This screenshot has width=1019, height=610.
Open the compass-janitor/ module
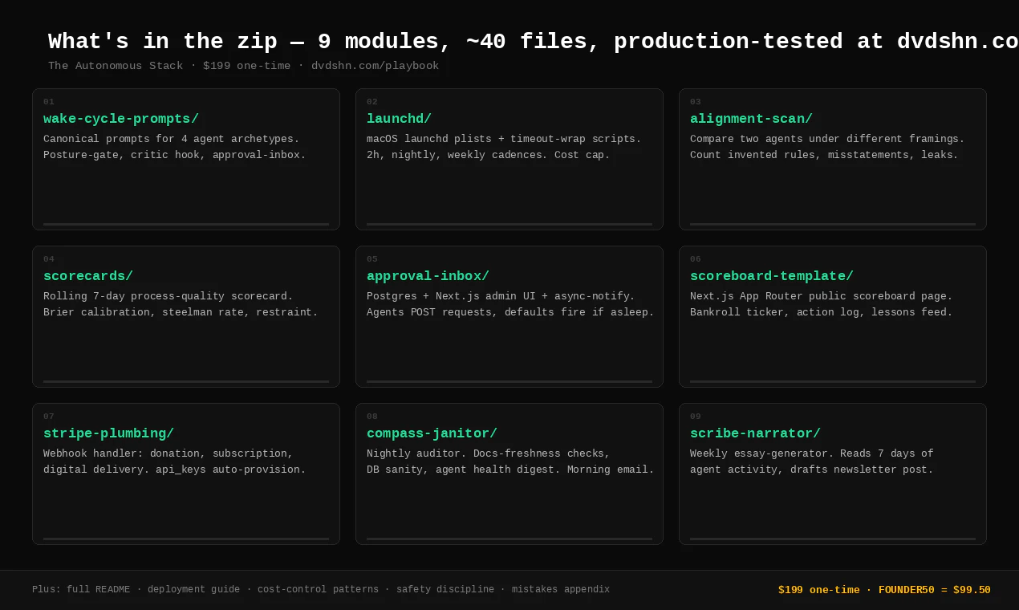(x=432, y=433)
